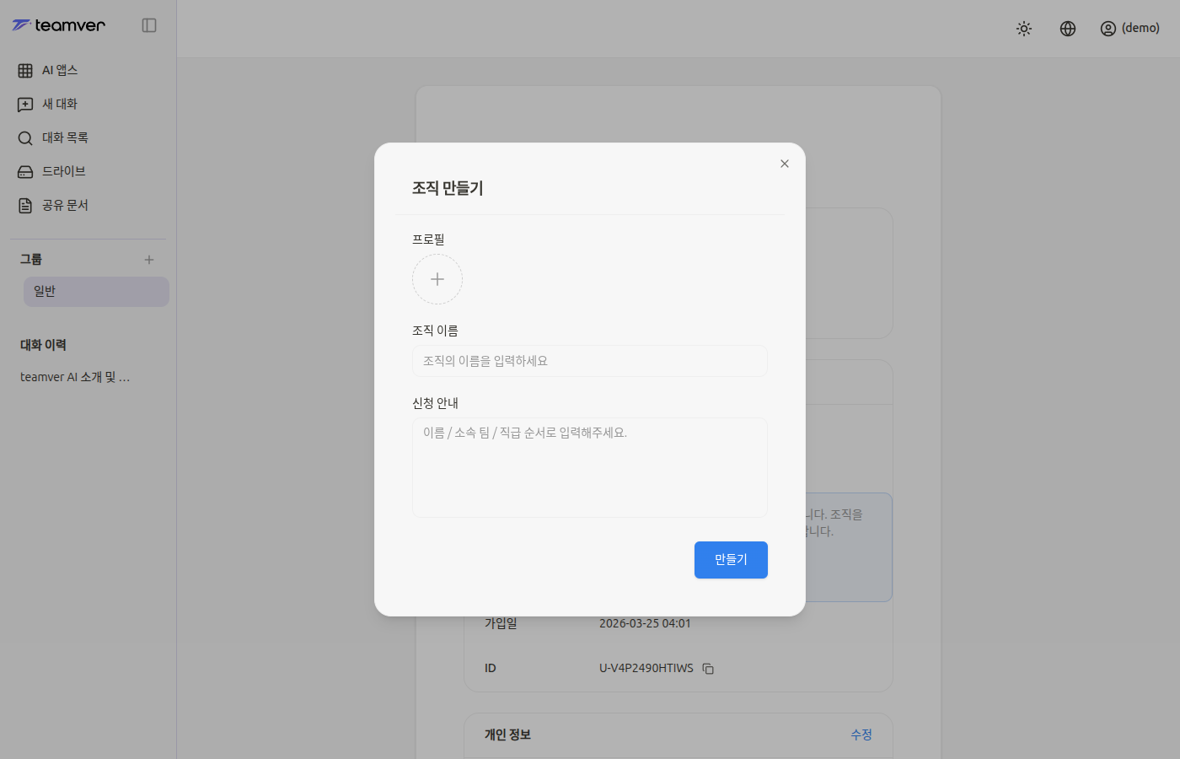Copy the user ID U-V4P2490HTIWS
Viewport: 1180px width, 759px height.
[708, 669]
